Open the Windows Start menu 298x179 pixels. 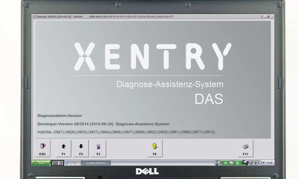tap(41, 163)
